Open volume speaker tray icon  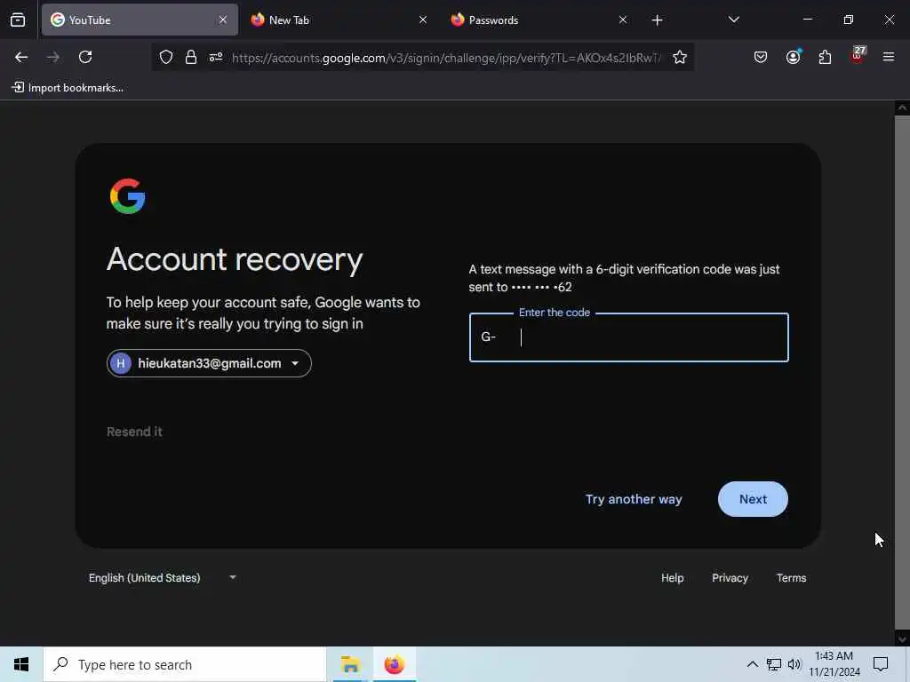[x=794, y=664]
